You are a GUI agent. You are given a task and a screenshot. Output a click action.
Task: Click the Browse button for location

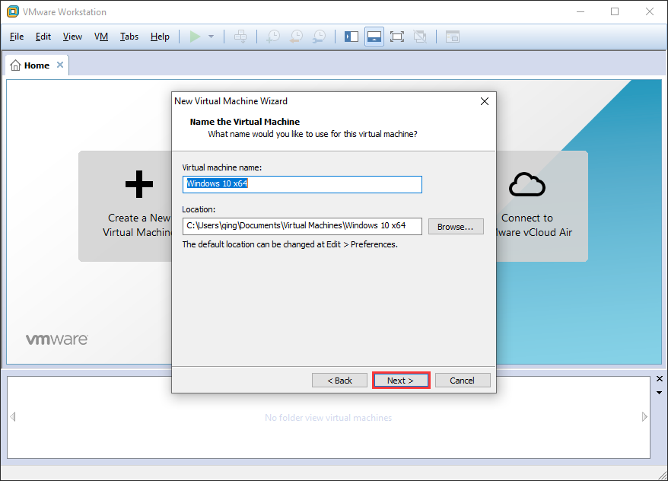tap(456, 227)
